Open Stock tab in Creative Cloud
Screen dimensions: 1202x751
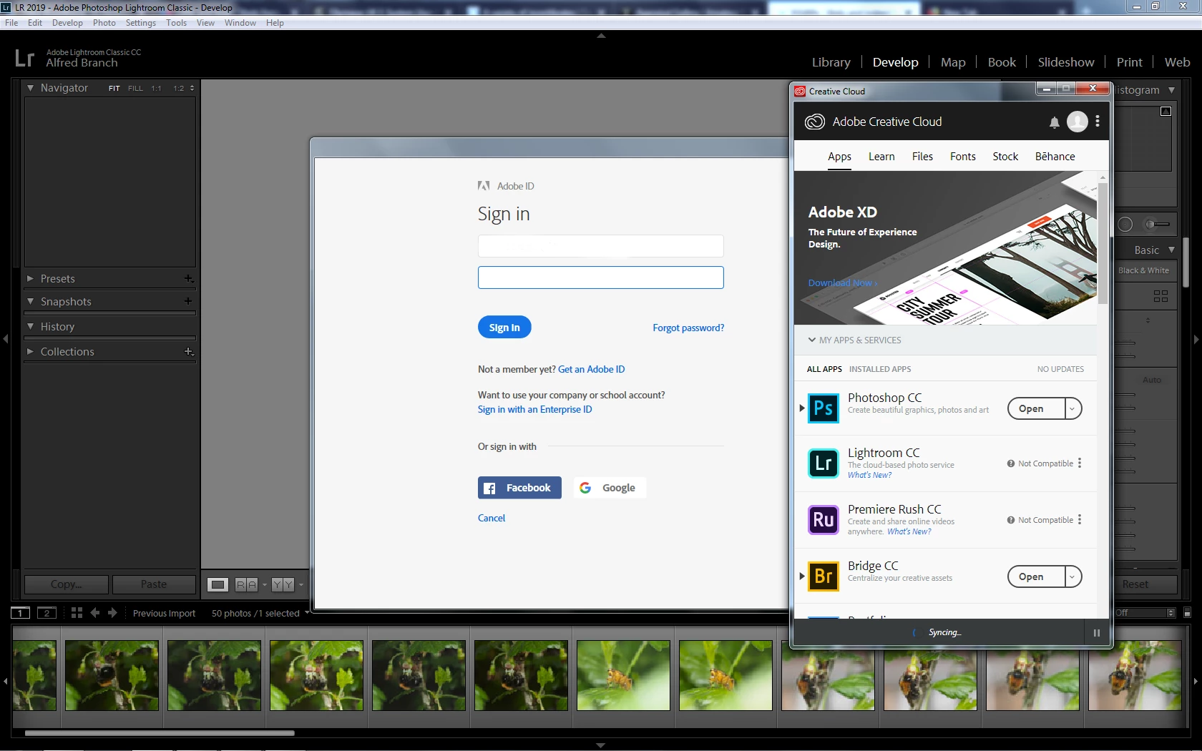point(1005,157)
